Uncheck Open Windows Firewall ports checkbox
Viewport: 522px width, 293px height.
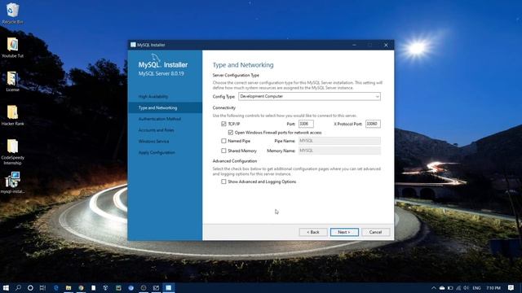231,133
